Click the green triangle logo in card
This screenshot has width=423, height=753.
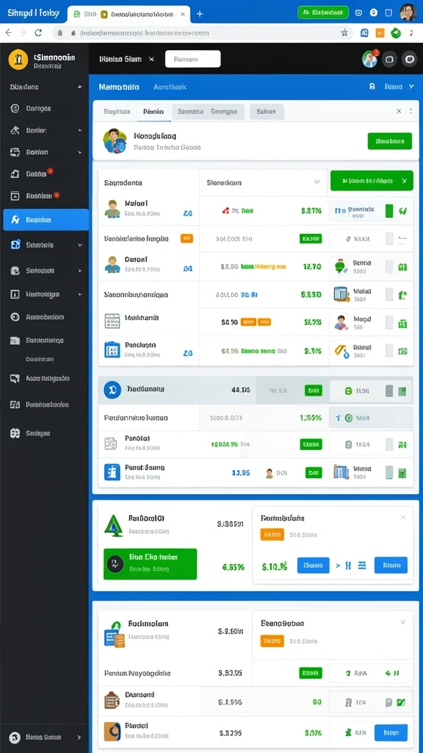pos(114,525)
